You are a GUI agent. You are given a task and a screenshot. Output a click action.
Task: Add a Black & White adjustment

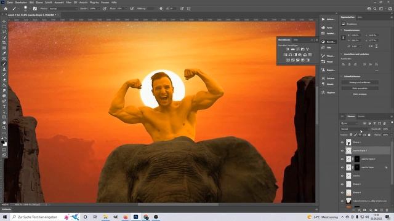(x=295, y=55)
